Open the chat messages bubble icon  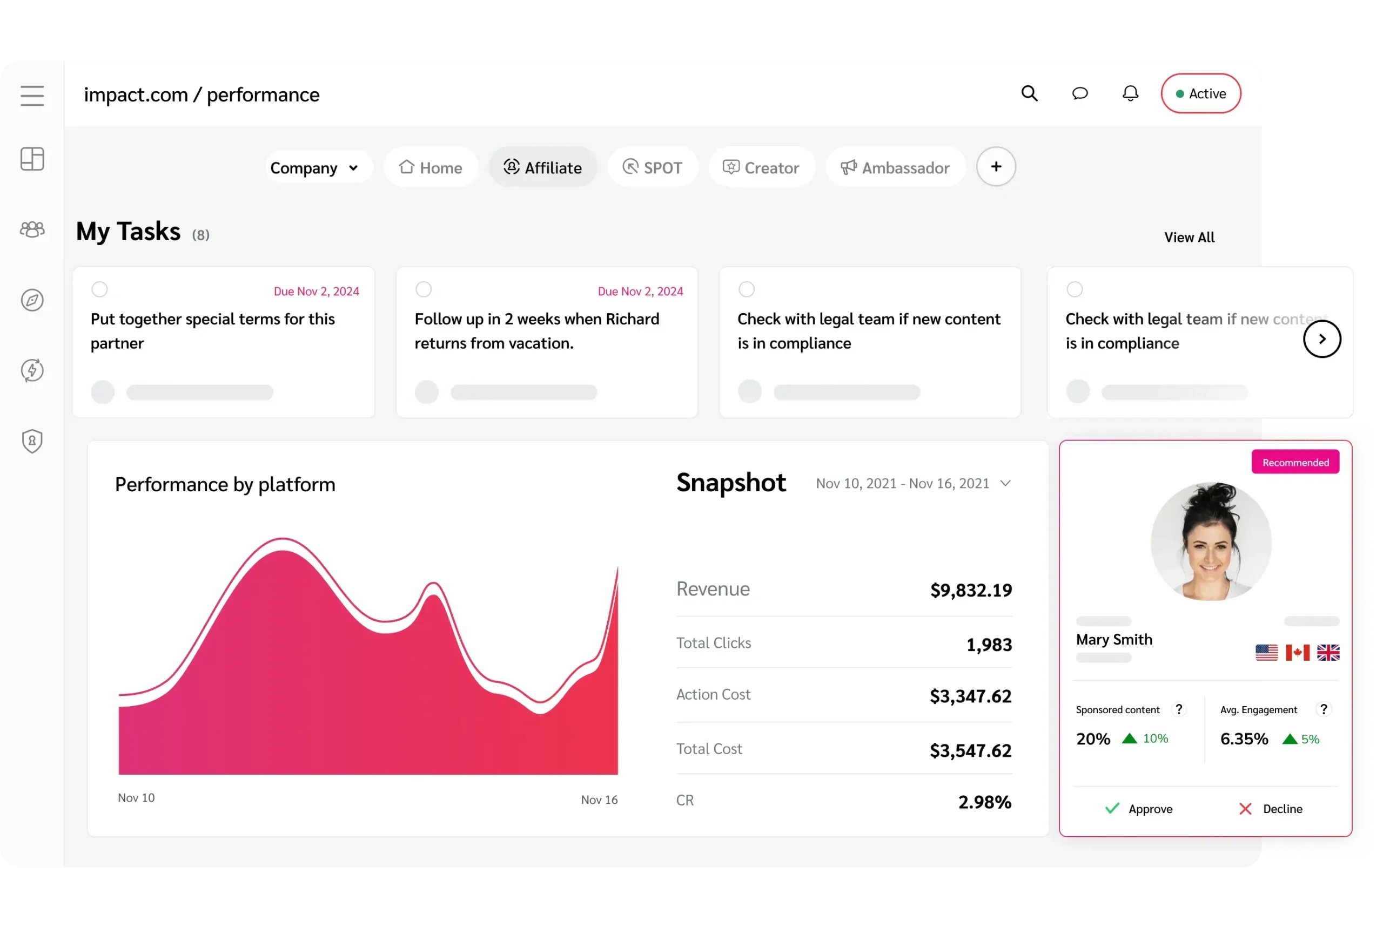coord(1080,93)
